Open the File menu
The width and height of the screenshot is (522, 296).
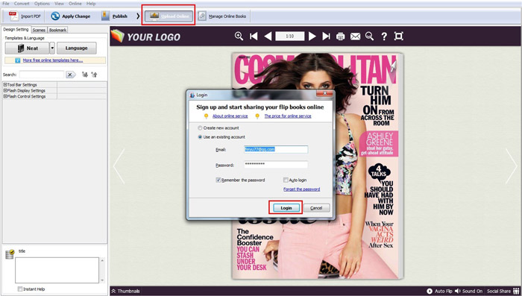(x=6, y=4)
